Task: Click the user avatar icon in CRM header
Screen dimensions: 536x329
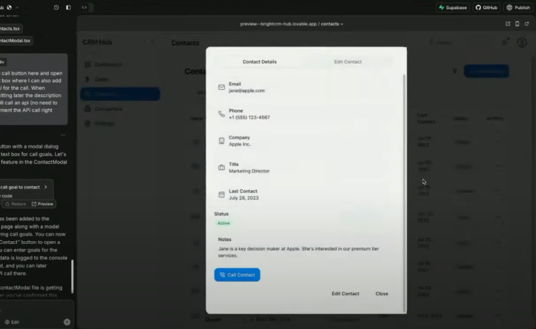Action: click(x=522, y=43)
